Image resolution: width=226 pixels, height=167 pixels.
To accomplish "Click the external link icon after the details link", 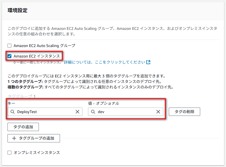I will tap(148, 62).
